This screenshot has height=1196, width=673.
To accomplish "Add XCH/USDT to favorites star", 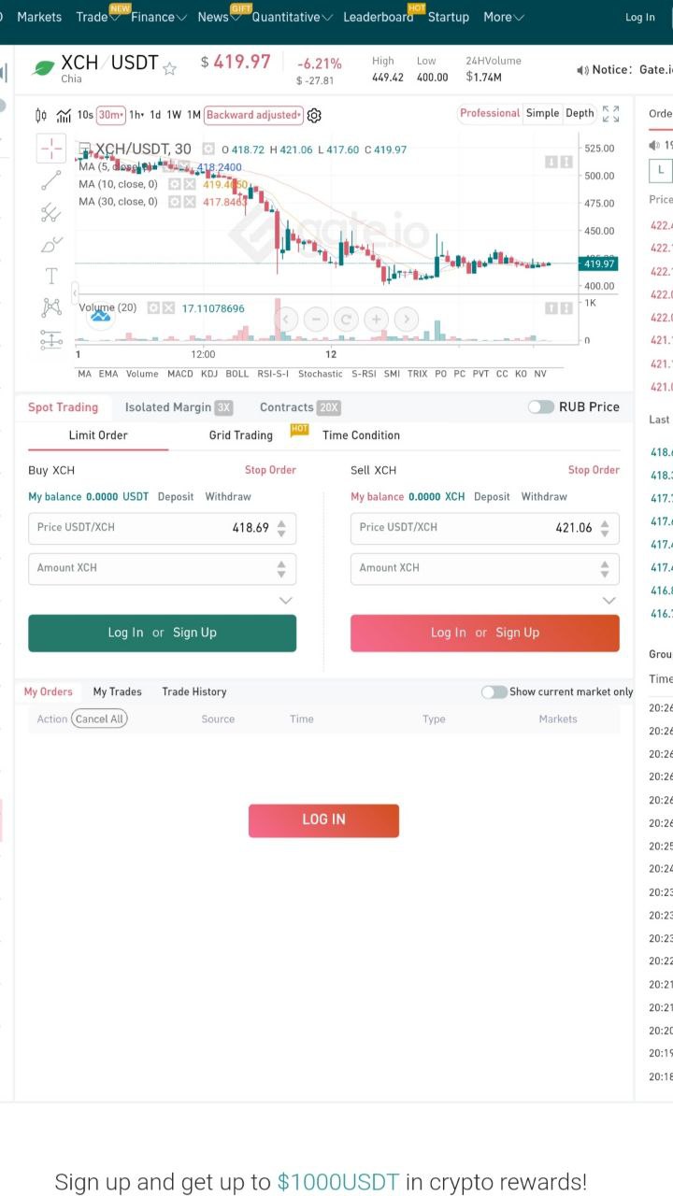I will pyautogui.click(x=170, y=68).
